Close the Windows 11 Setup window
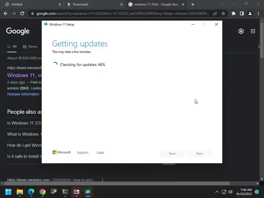264x198 pixels. [x=216, y=24]
